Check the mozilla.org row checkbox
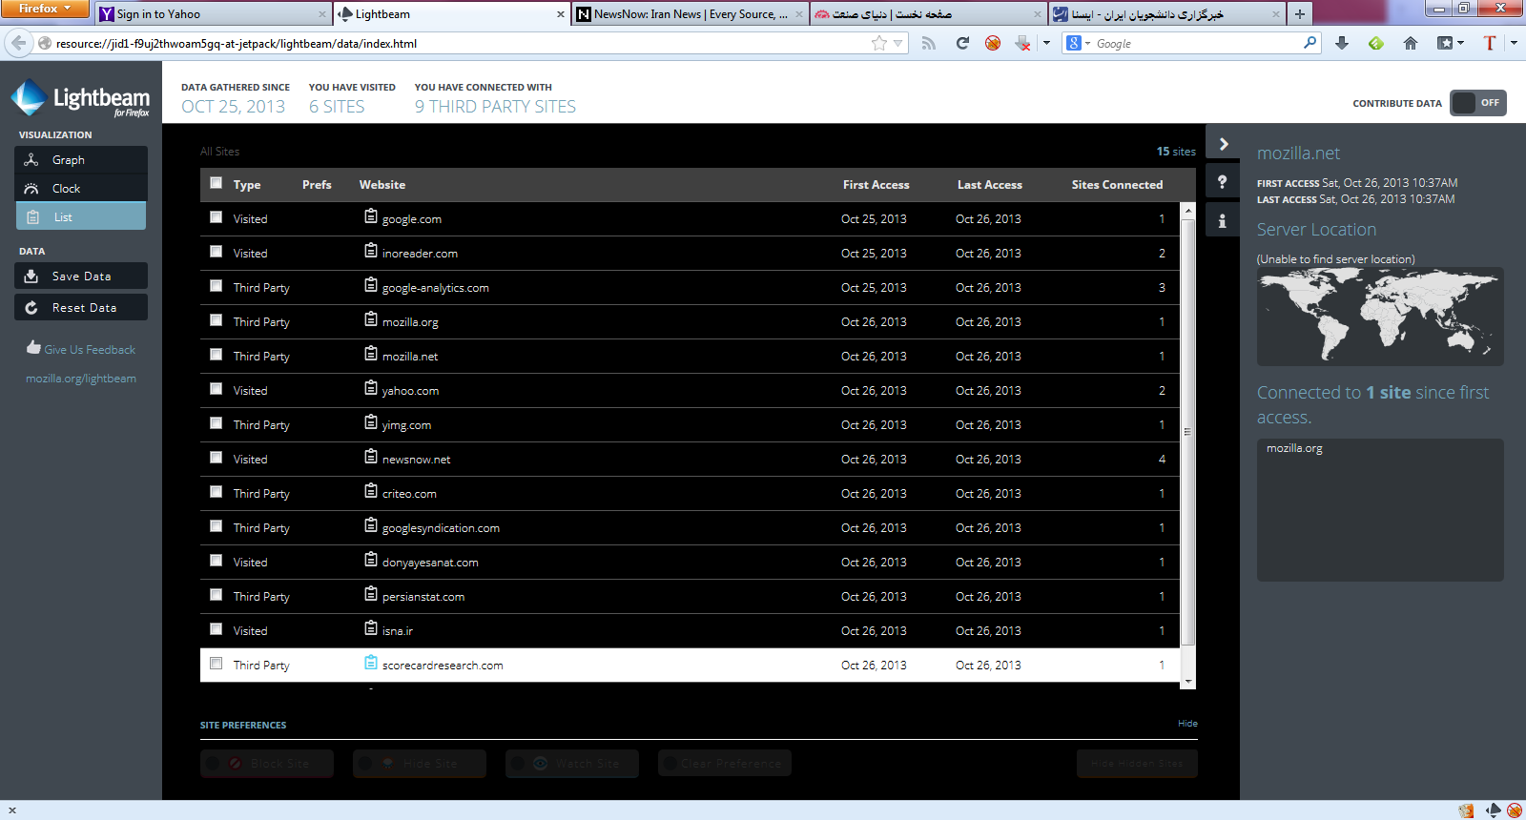This screenshot has height=820, width=1526. point(217,320)
